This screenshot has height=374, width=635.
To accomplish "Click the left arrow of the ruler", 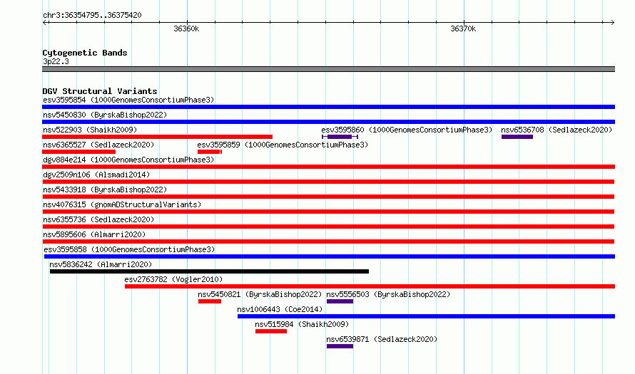I will coord(45,23).
